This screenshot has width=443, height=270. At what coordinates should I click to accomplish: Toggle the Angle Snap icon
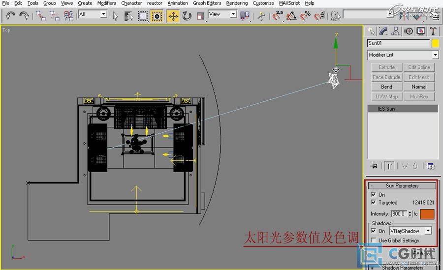(291, 16)
